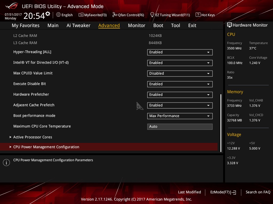This screenshot has height=204, width=273.
Task: Click the Hardware Prefetcher label
Action: 31,94
